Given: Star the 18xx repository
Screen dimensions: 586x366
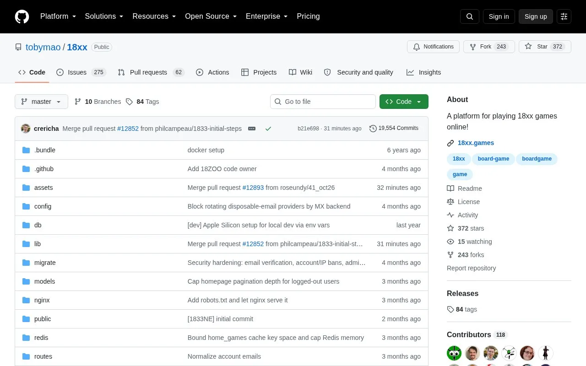Looking at the screenshot, I should tap(545, 47).
